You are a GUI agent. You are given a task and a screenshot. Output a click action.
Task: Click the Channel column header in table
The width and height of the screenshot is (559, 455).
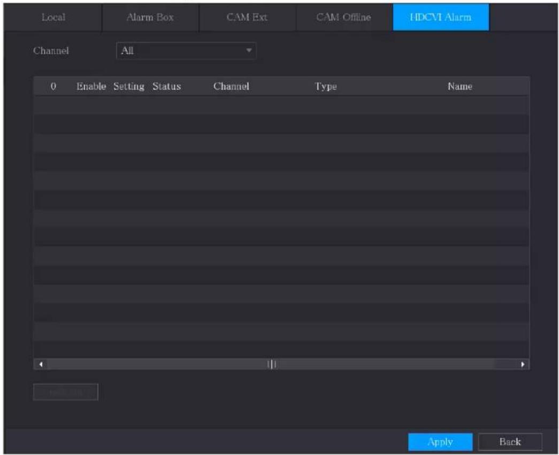click(x=232, y=86)
